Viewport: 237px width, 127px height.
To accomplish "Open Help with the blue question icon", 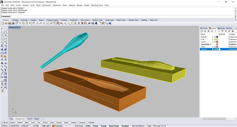I will 110,23.
